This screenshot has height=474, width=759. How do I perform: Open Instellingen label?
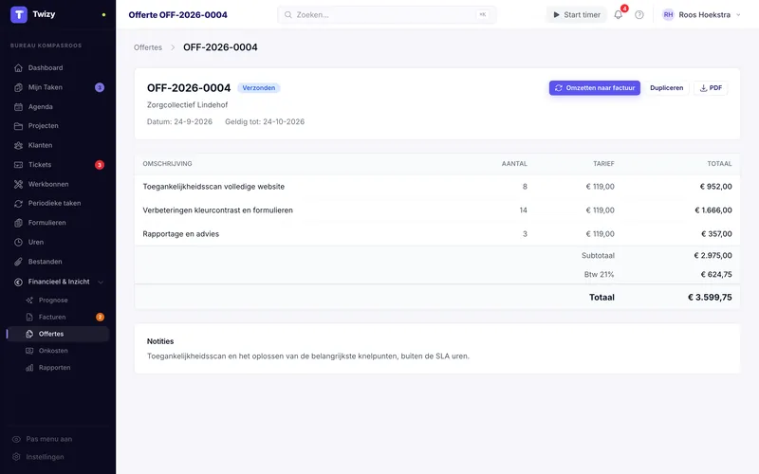pyautogui.click(x=45, y=457)
